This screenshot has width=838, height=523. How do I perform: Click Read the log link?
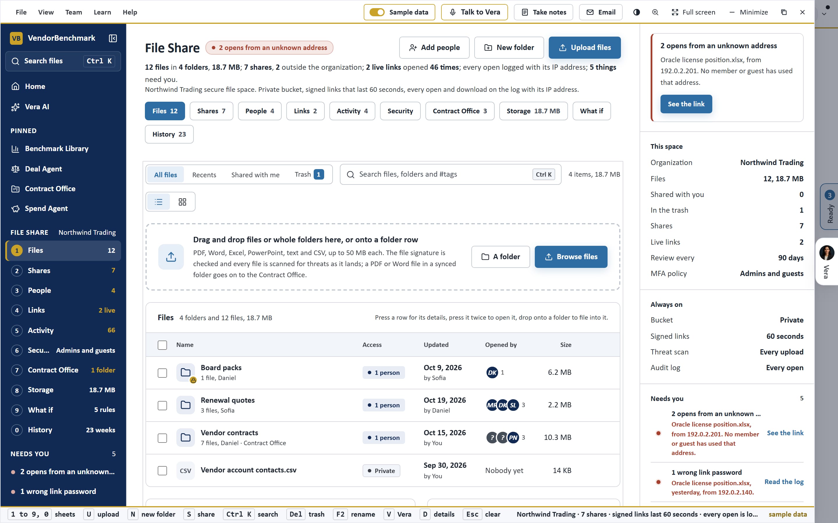784,482
